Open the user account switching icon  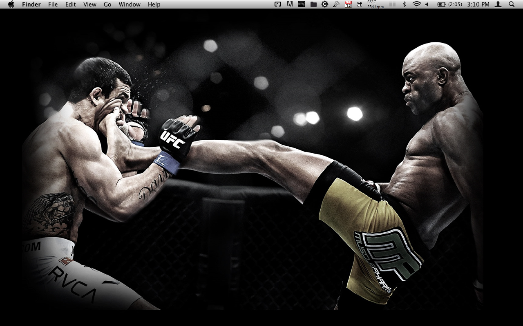coord(498,4)
